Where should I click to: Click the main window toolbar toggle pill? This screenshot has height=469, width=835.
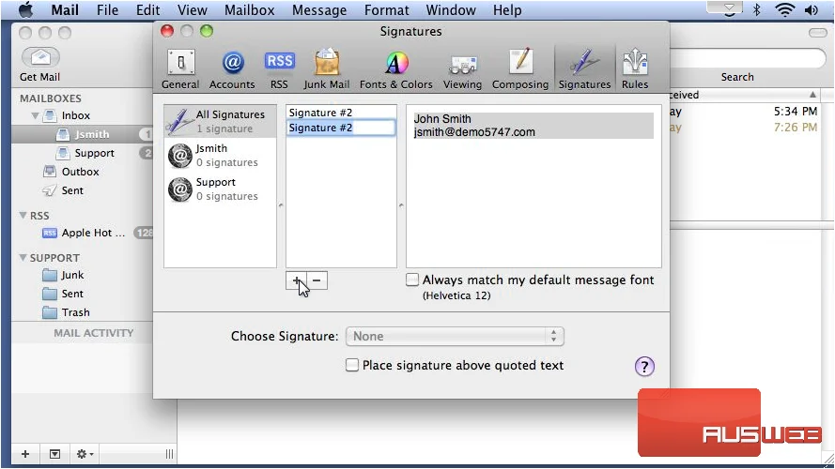(817, 33)
